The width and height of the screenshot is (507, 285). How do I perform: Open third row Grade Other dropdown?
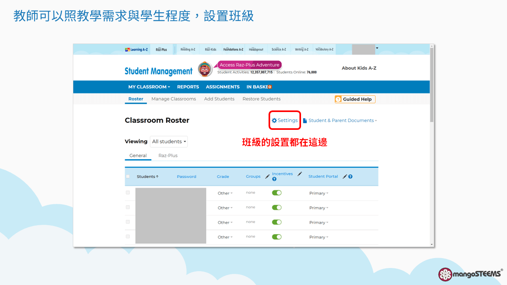click(225, 222)
